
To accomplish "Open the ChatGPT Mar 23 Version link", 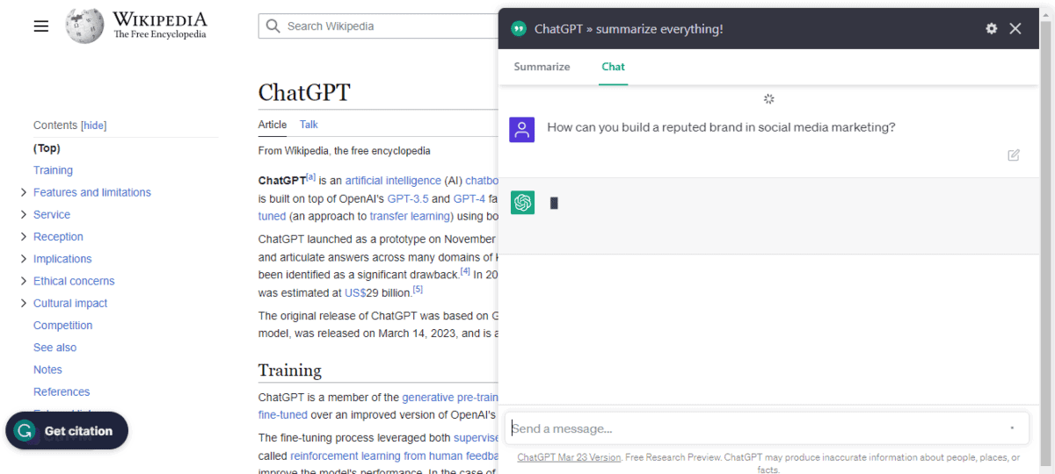I will pos(569,457).
